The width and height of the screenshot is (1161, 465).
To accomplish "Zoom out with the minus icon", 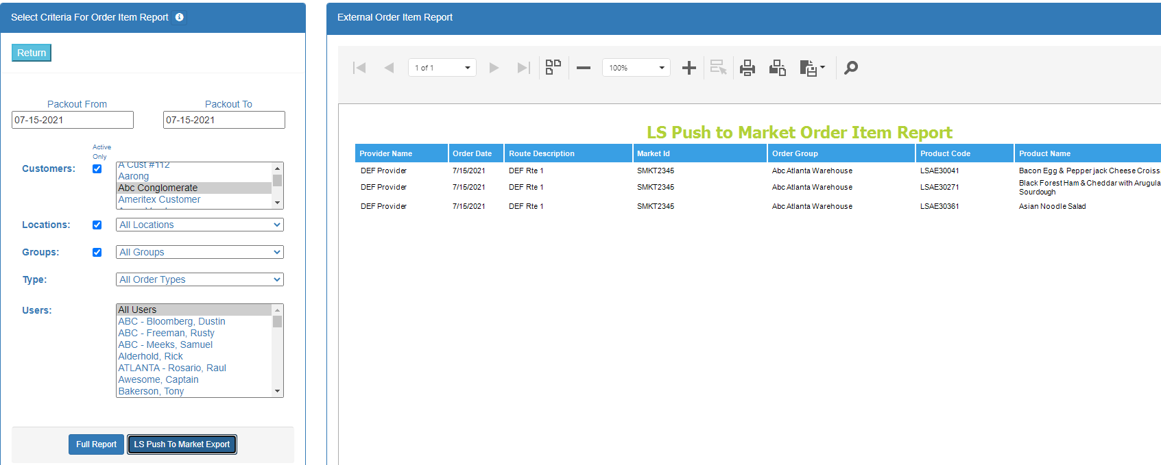I will pos(584,68).
